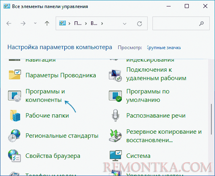This screenshot has width=215, height=176.
Task: Open Рабочие папки link
Action: pos(47,116)
